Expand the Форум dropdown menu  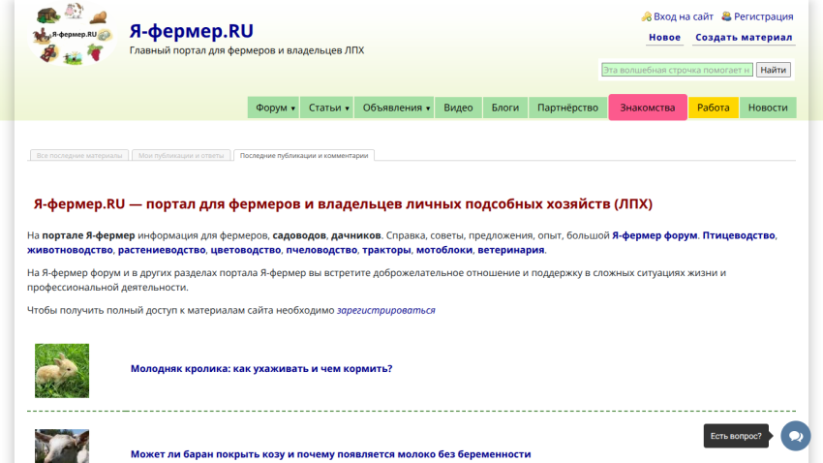tap(273, 108)
